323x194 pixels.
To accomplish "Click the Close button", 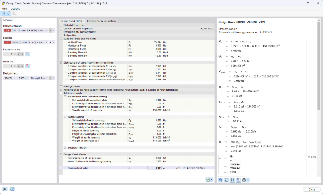I will coord(312,189).
